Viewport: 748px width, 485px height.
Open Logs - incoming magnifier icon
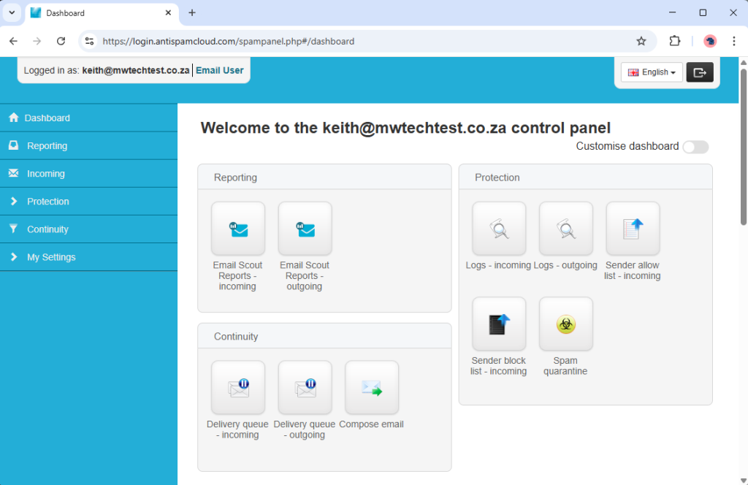pos(499,229)
